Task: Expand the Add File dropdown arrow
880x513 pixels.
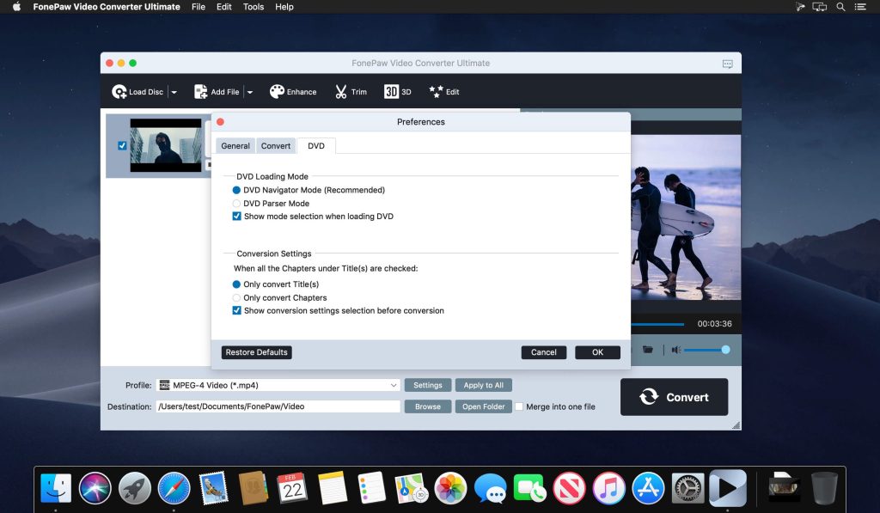Action: pos(251,91)
